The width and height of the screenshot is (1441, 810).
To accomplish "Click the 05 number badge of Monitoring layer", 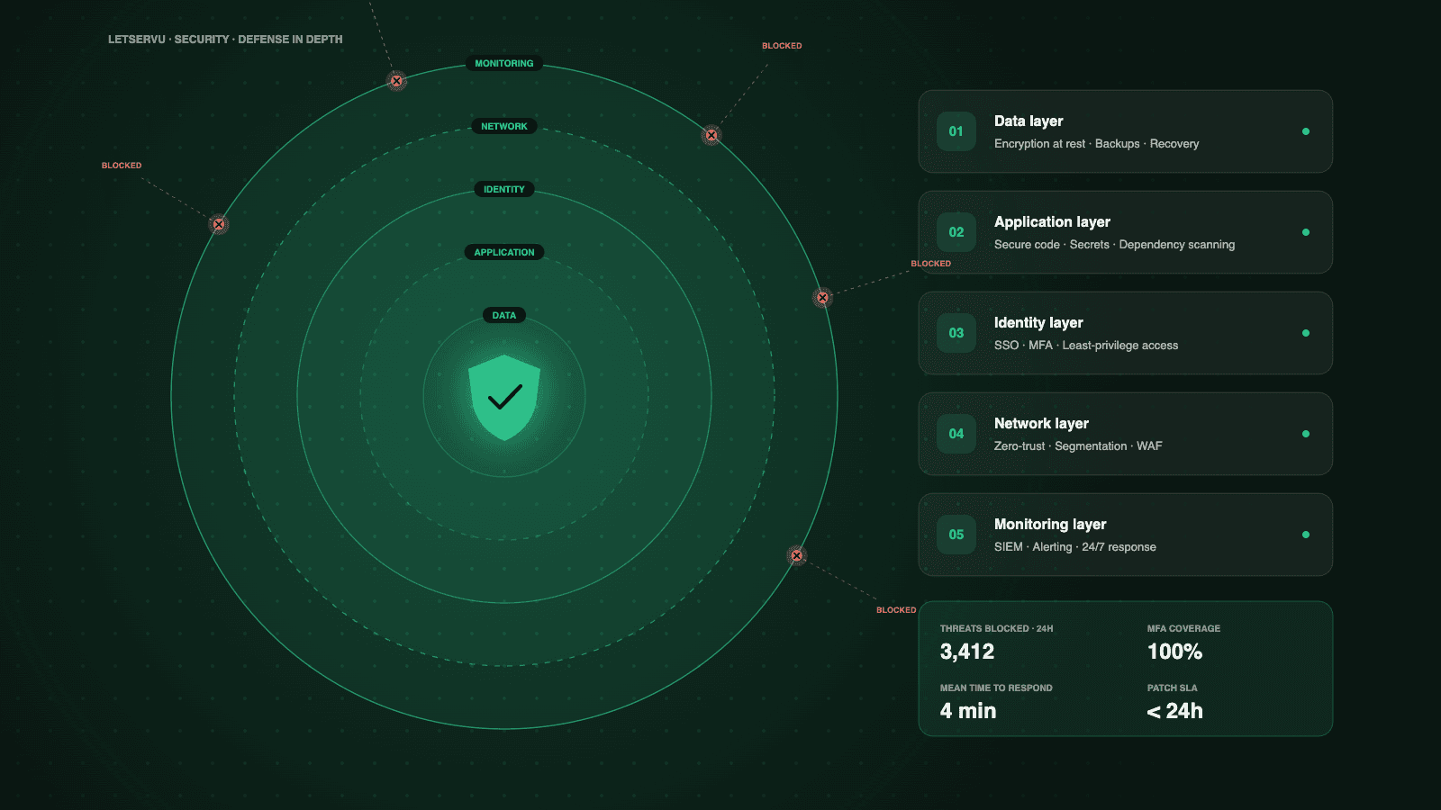I will pyautogui.click(x=956, y=535).
